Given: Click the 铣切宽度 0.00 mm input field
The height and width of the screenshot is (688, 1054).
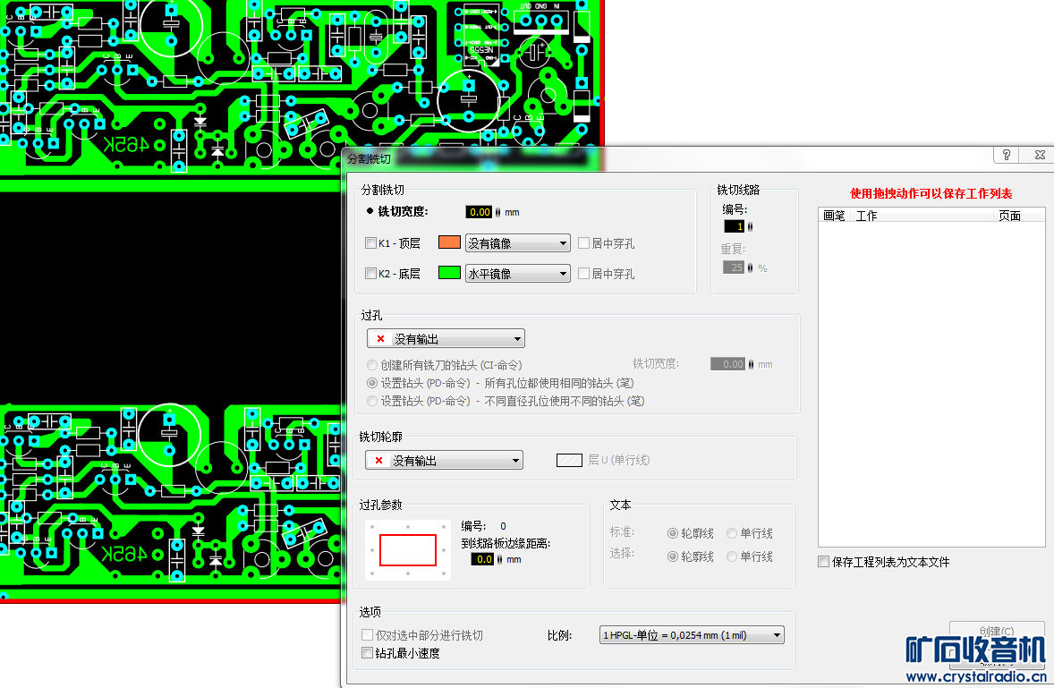Looking at the screenshot, I should click(480, 212).
